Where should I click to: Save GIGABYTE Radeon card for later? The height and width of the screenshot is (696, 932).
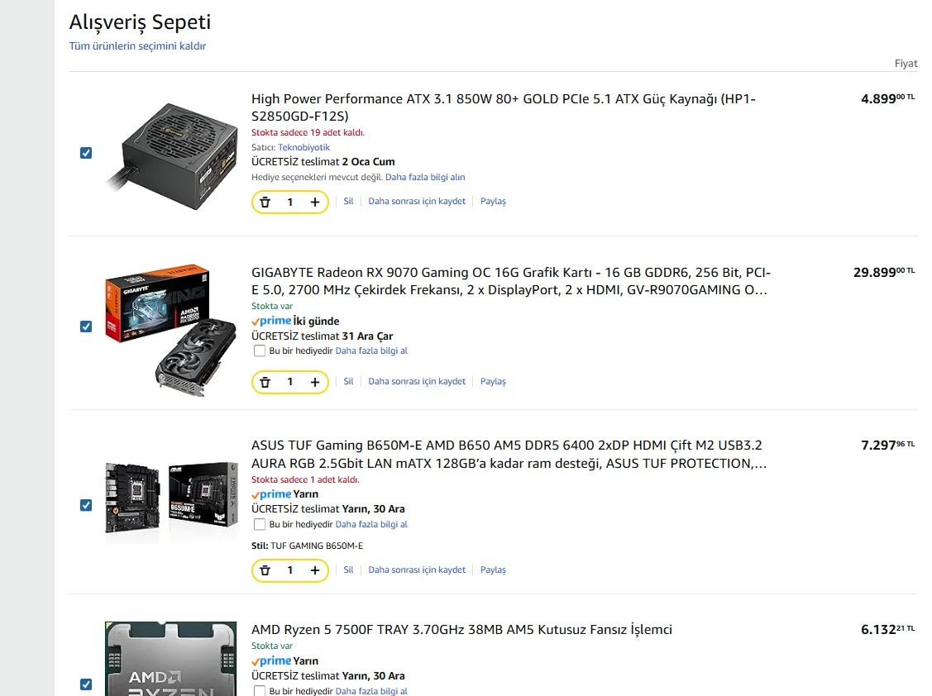coord(417,382)
